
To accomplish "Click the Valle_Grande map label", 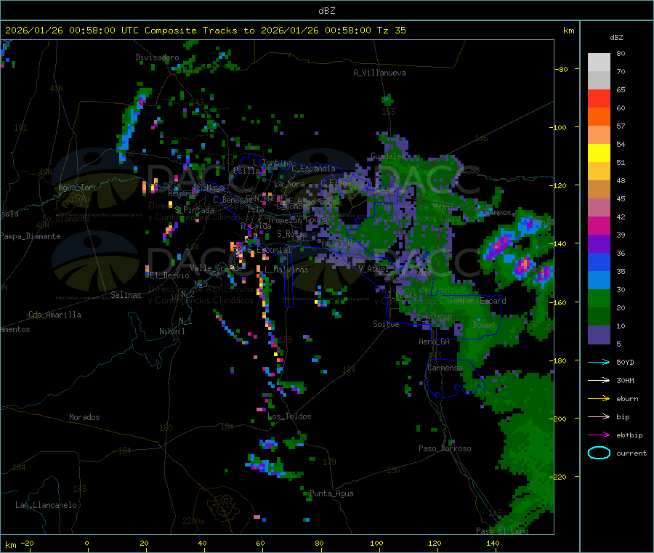I will click(x=216, y=268).
